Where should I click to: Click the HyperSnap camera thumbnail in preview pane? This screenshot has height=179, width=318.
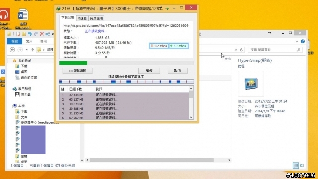pos(251,84)
